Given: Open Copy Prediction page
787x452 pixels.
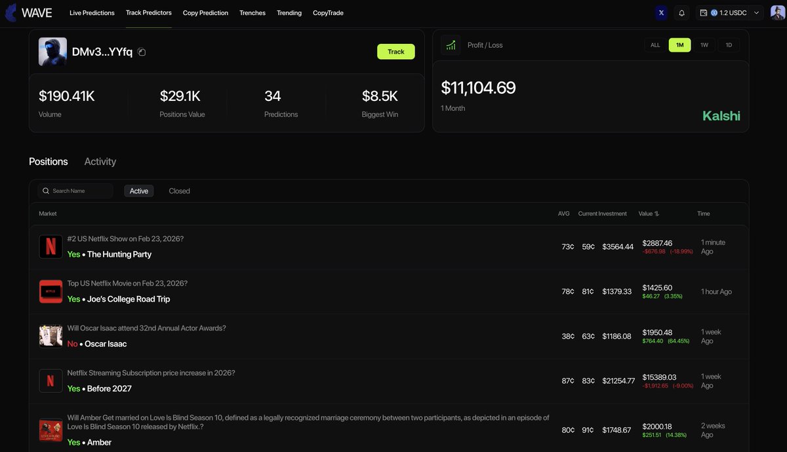Looking at the screenshot, I should 205,12.
